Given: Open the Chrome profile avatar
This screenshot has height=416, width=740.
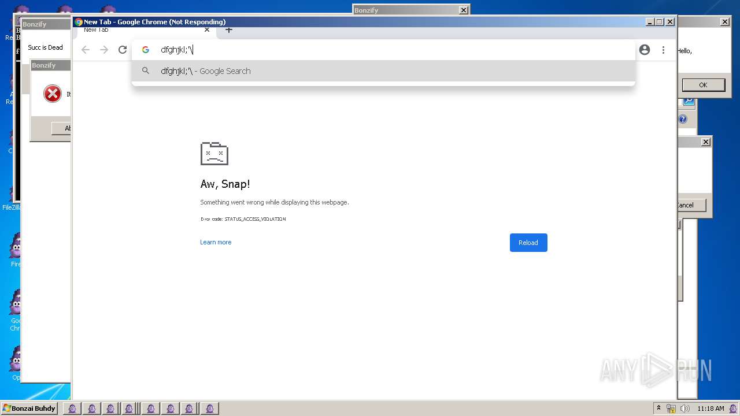Looking at the screenshot, I should pos(645,50).
